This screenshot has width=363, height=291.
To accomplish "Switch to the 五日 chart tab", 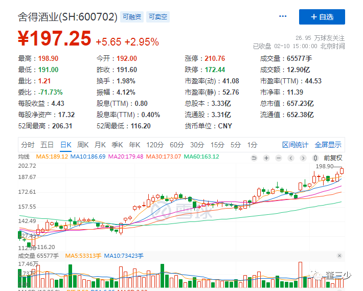I will pyautogui.click(x=47, y=145).
